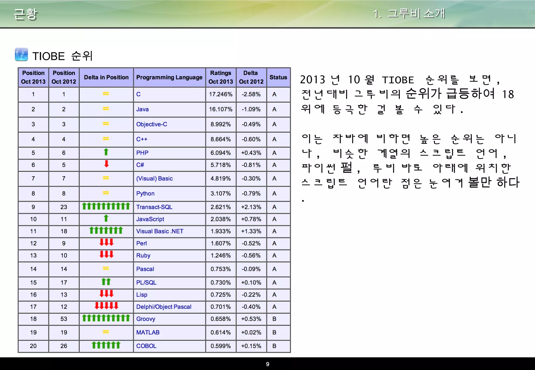
Task: Click the yellow equals sign in Pascal row
Action: pos(106,268)
